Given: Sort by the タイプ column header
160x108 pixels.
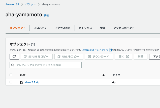Looking at the screenshot, I should [x=116, y=75].
